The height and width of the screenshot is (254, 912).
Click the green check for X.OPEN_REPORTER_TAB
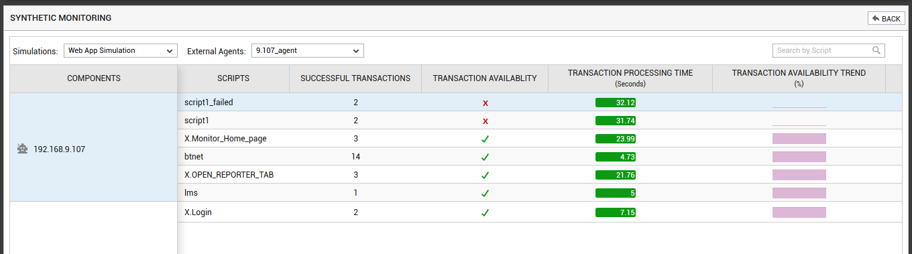pyautogui.click(x=486, y=175)
